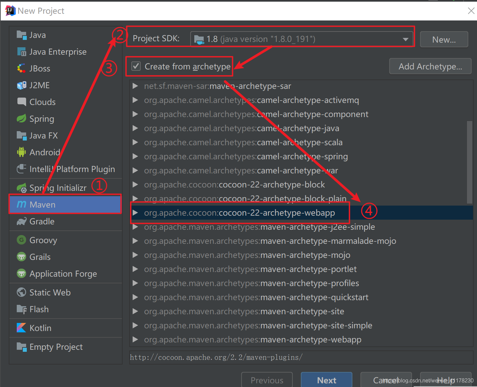Click the Spring leaf icon
477x387 pixels.
(21, 118)
